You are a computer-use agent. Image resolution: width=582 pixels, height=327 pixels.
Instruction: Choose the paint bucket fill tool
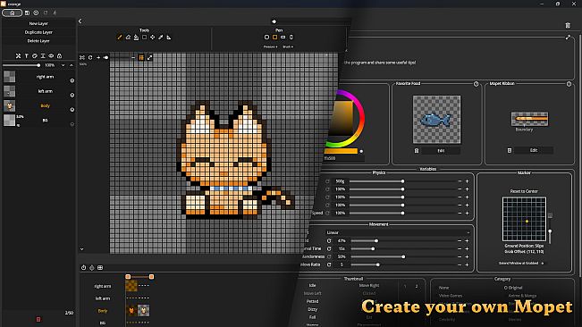tap(136, 38)
